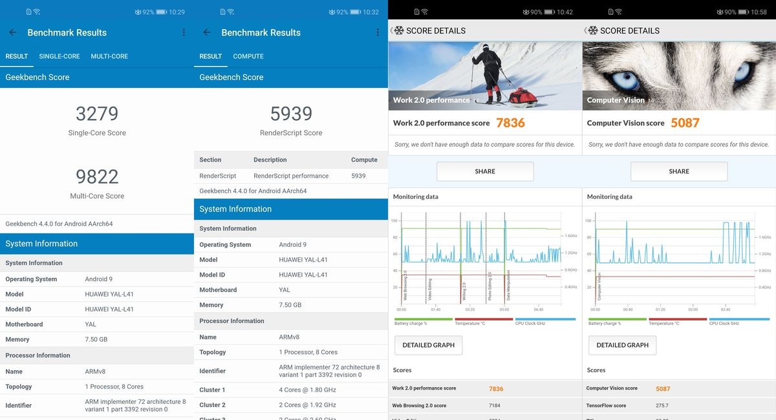The height and width of the screenshot is (420, 776).
Task: Open three-dot overflow menu on Single-Core results screen
Action: pos(184,32)
